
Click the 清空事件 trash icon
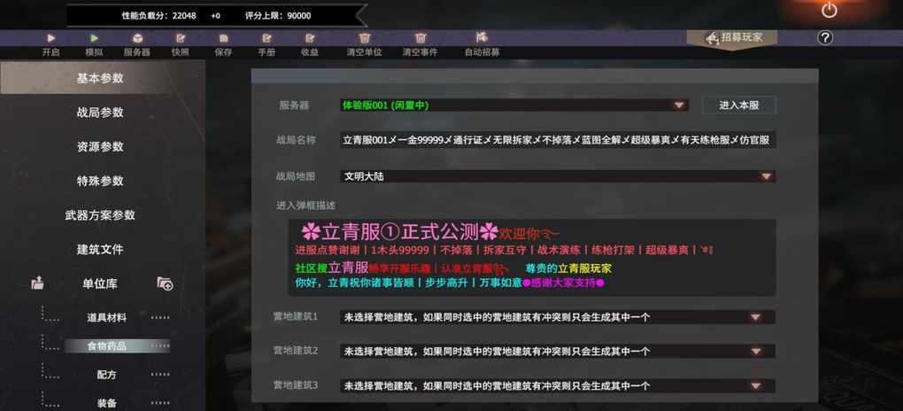[420, 39]
